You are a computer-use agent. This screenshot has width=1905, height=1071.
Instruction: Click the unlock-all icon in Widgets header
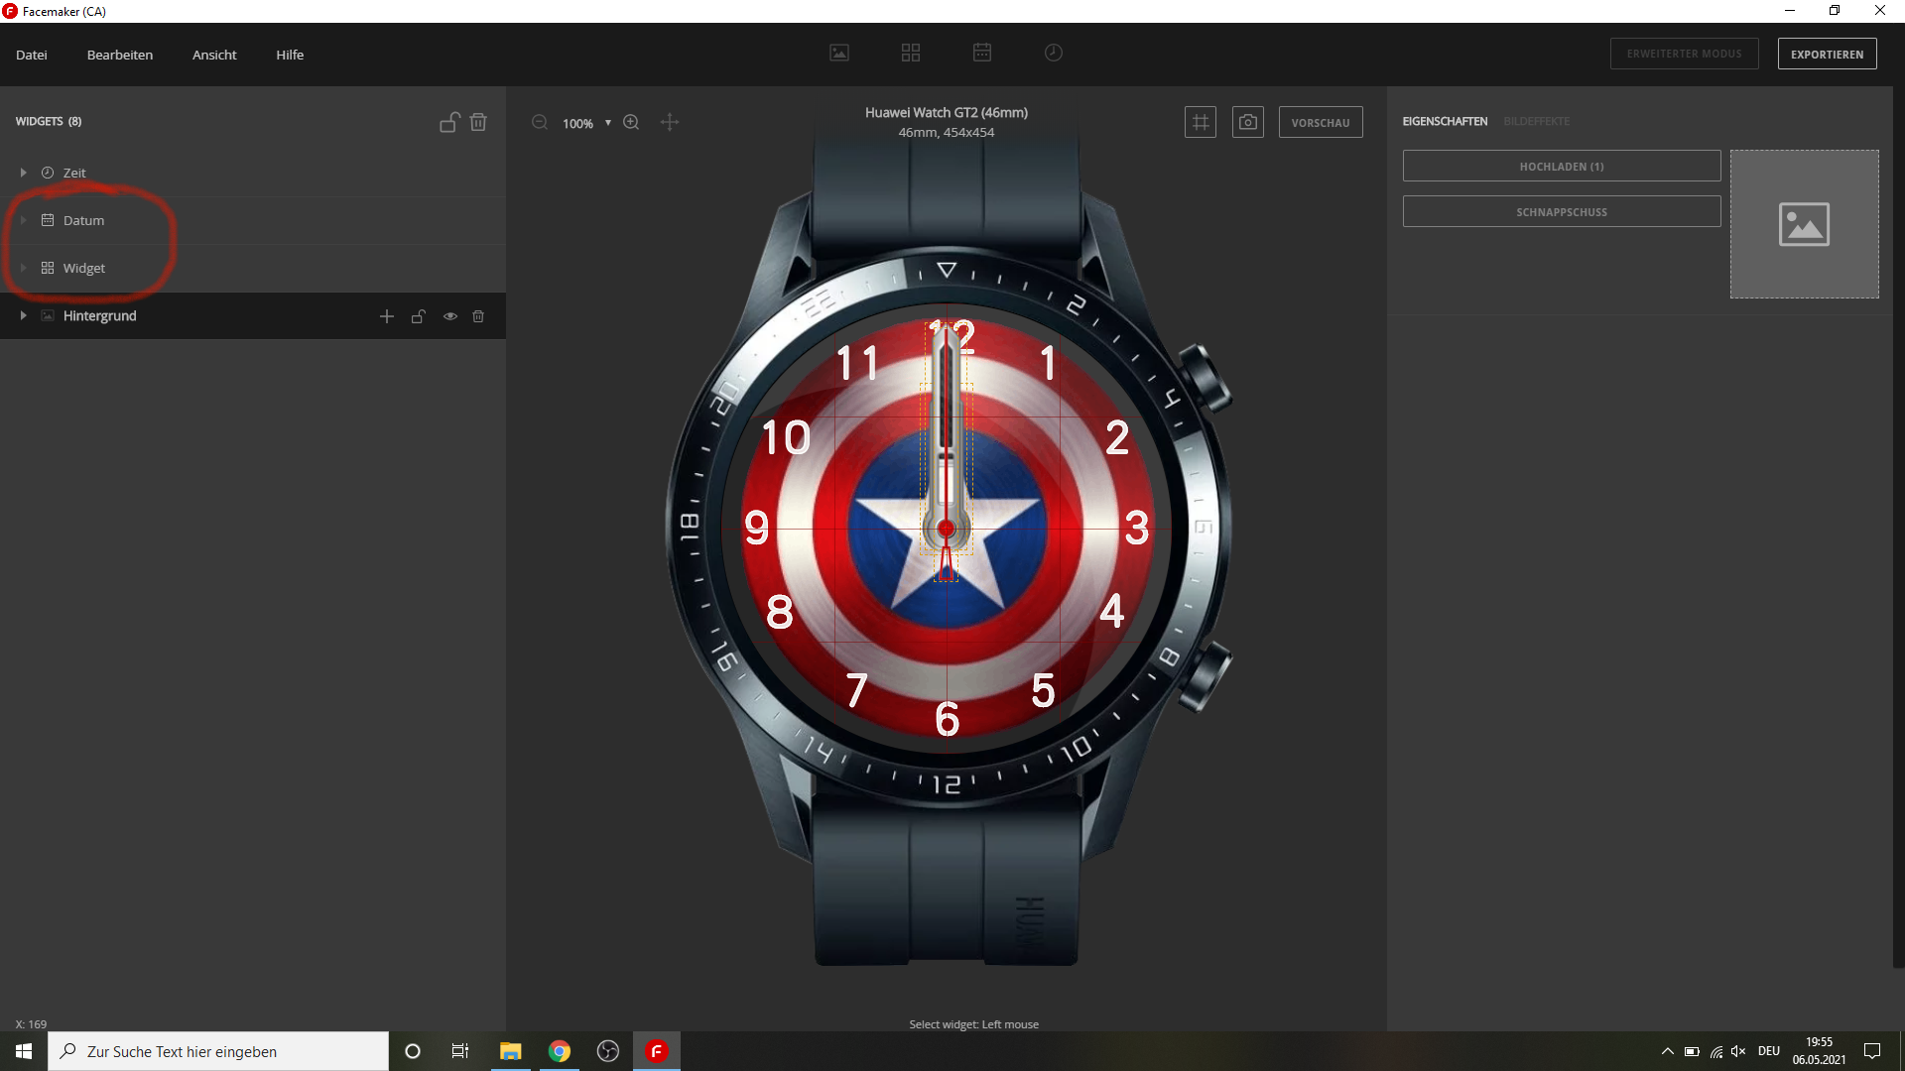[x=449, y=122]
